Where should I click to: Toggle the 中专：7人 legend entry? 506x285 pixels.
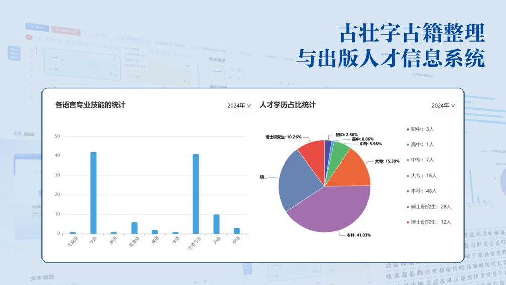420,160
